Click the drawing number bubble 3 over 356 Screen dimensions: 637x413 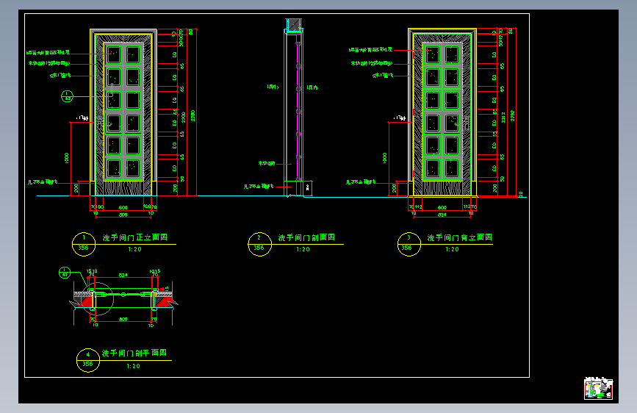point(409,244)
